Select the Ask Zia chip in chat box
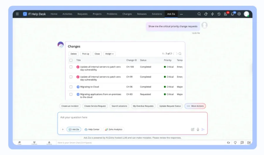The width and height of the screenshot is (264, 155). 74,129
